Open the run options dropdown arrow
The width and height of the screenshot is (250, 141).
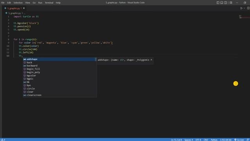pyautogui.click(x=244, y=8)
